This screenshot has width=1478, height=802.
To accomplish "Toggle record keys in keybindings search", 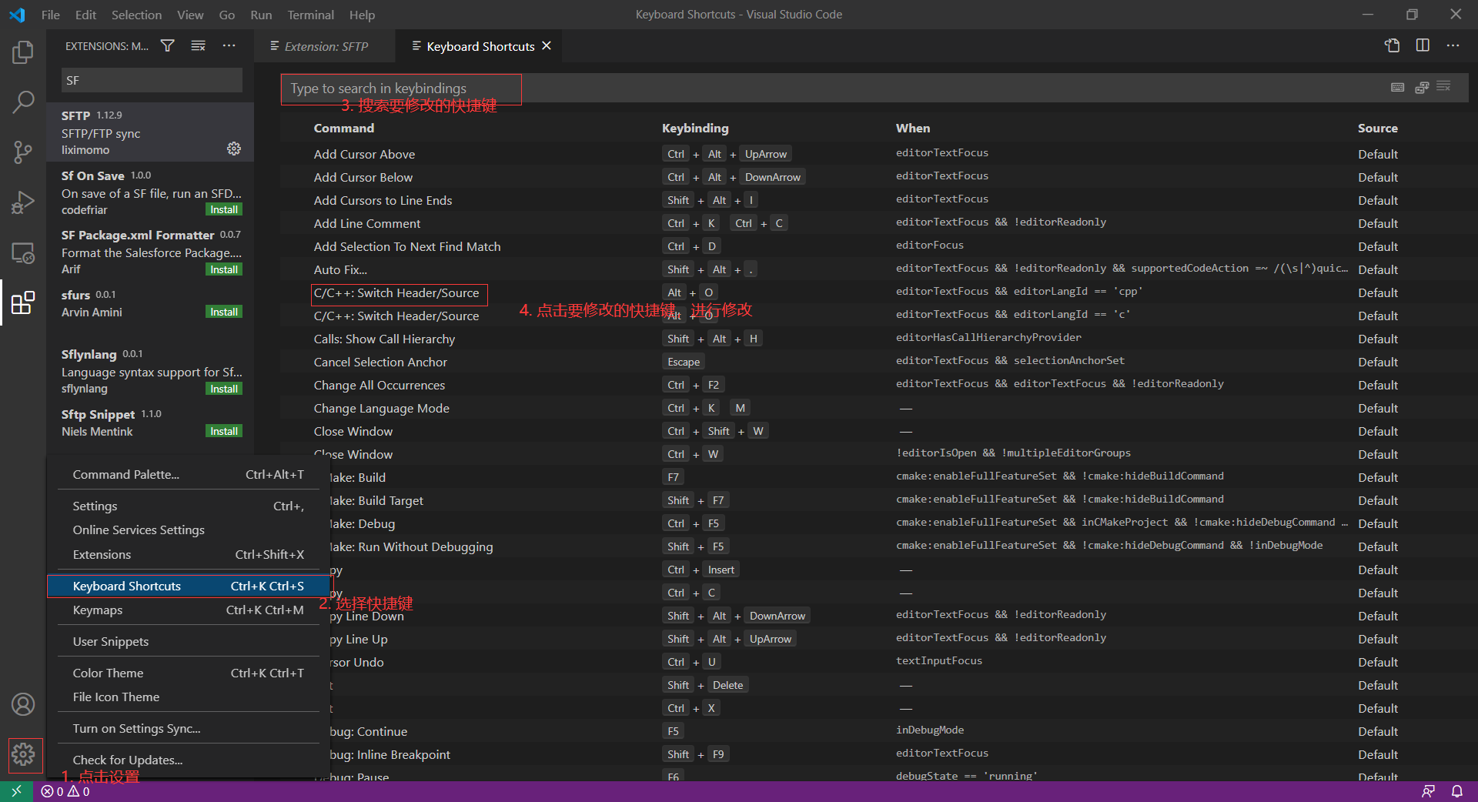I will (1398, 87).
